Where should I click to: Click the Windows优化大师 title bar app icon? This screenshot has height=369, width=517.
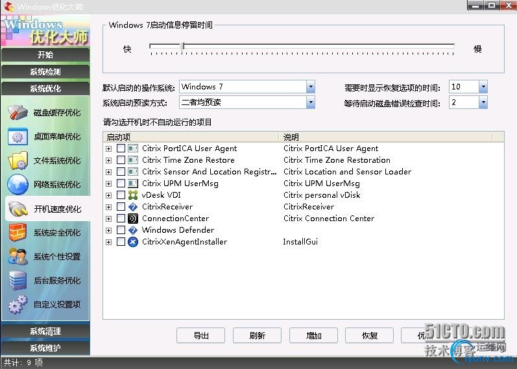tap(9, 6)
